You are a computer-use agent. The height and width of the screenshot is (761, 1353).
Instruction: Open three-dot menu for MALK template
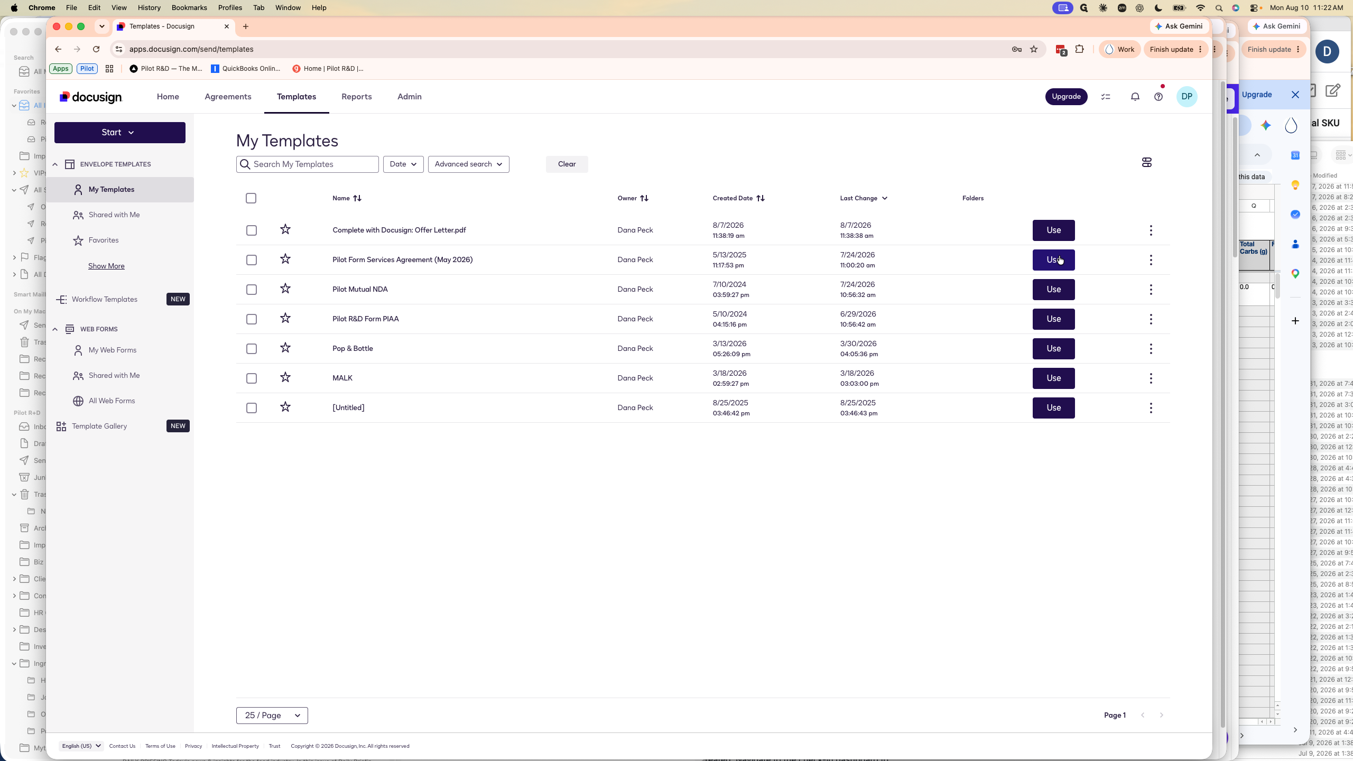click(1151, 378)
